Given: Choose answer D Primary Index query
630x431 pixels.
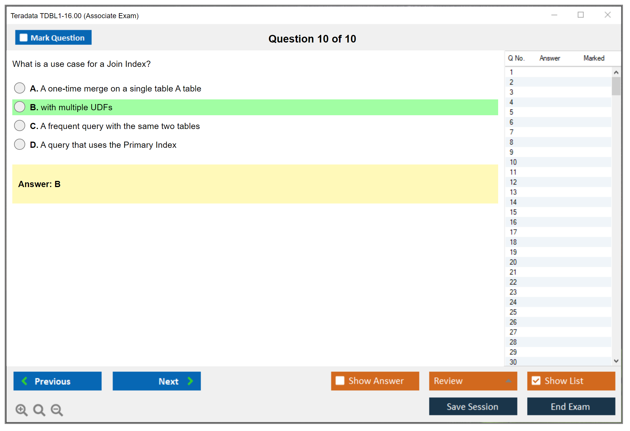Looking at the screenshot, I should click(x=20, y=144).
